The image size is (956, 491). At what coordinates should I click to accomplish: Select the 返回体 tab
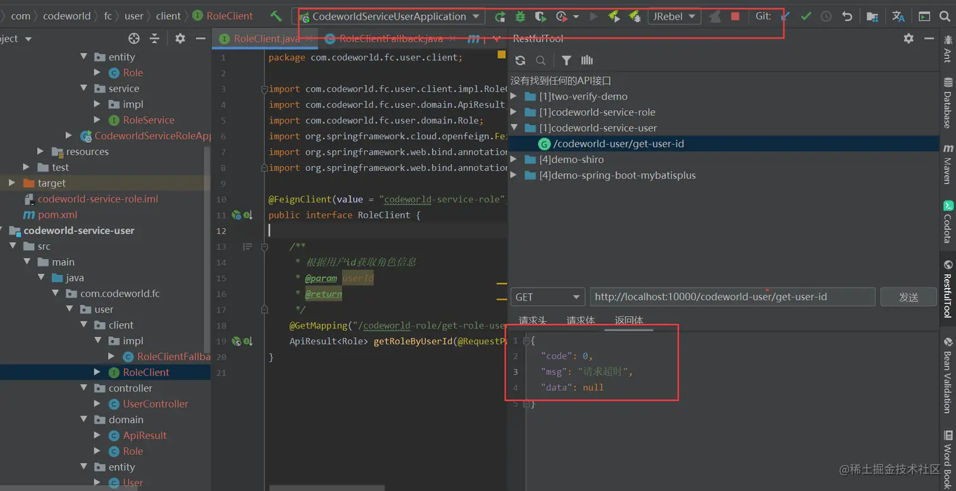[x=628, y=320]
